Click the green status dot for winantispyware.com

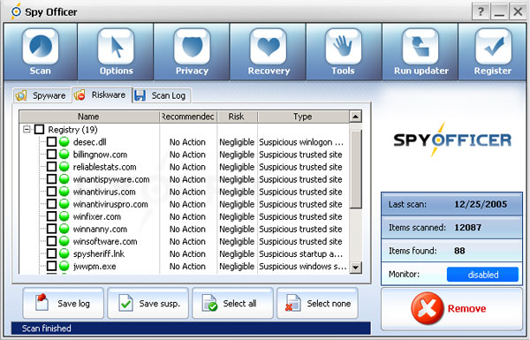click(x=64, y=179)
